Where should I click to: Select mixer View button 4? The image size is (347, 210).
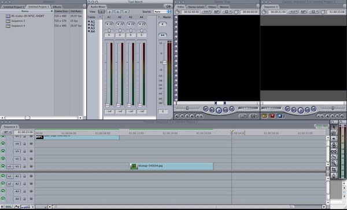(x=126, y=12)
